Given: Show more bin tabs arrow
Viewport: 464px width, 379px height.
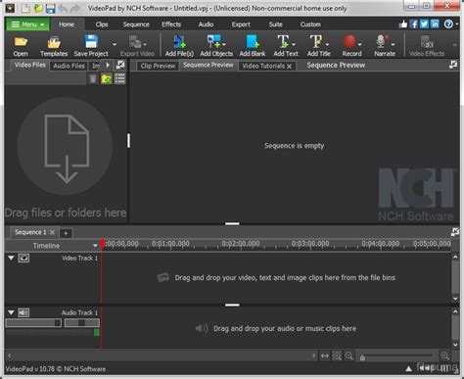Looking at the screenshot, I should [x=108, y=65].
